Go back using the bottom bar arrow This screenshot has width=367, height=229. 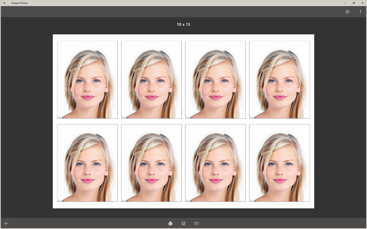click(x=7, y=224)
